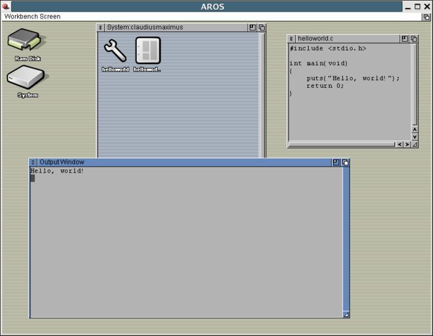
Task: Click depth gadget of System:claudiusmaximus window
Action: tap(262, 28)
